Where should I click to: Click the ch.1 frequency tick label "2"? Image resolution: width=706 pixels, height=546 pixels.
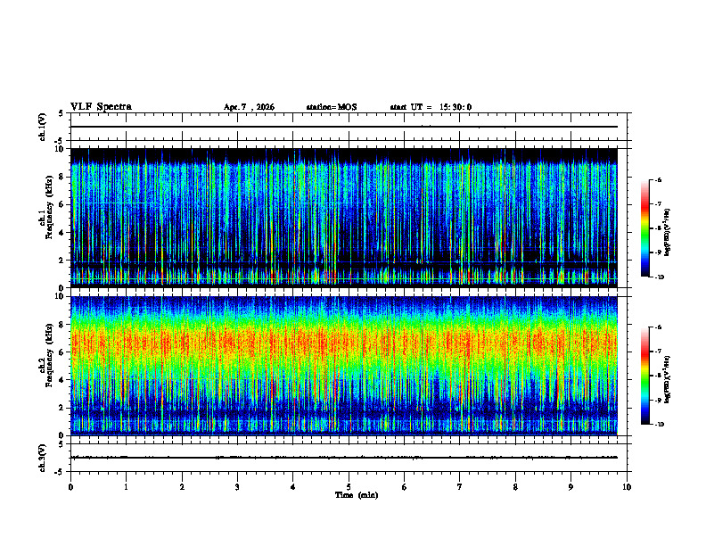[x=61, y=261]
